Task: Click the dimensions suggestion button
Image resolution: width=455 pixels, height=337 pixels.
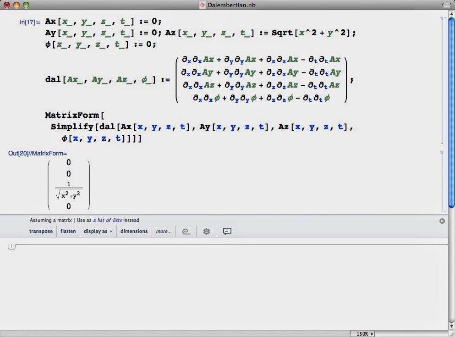Action: [134, 231]
